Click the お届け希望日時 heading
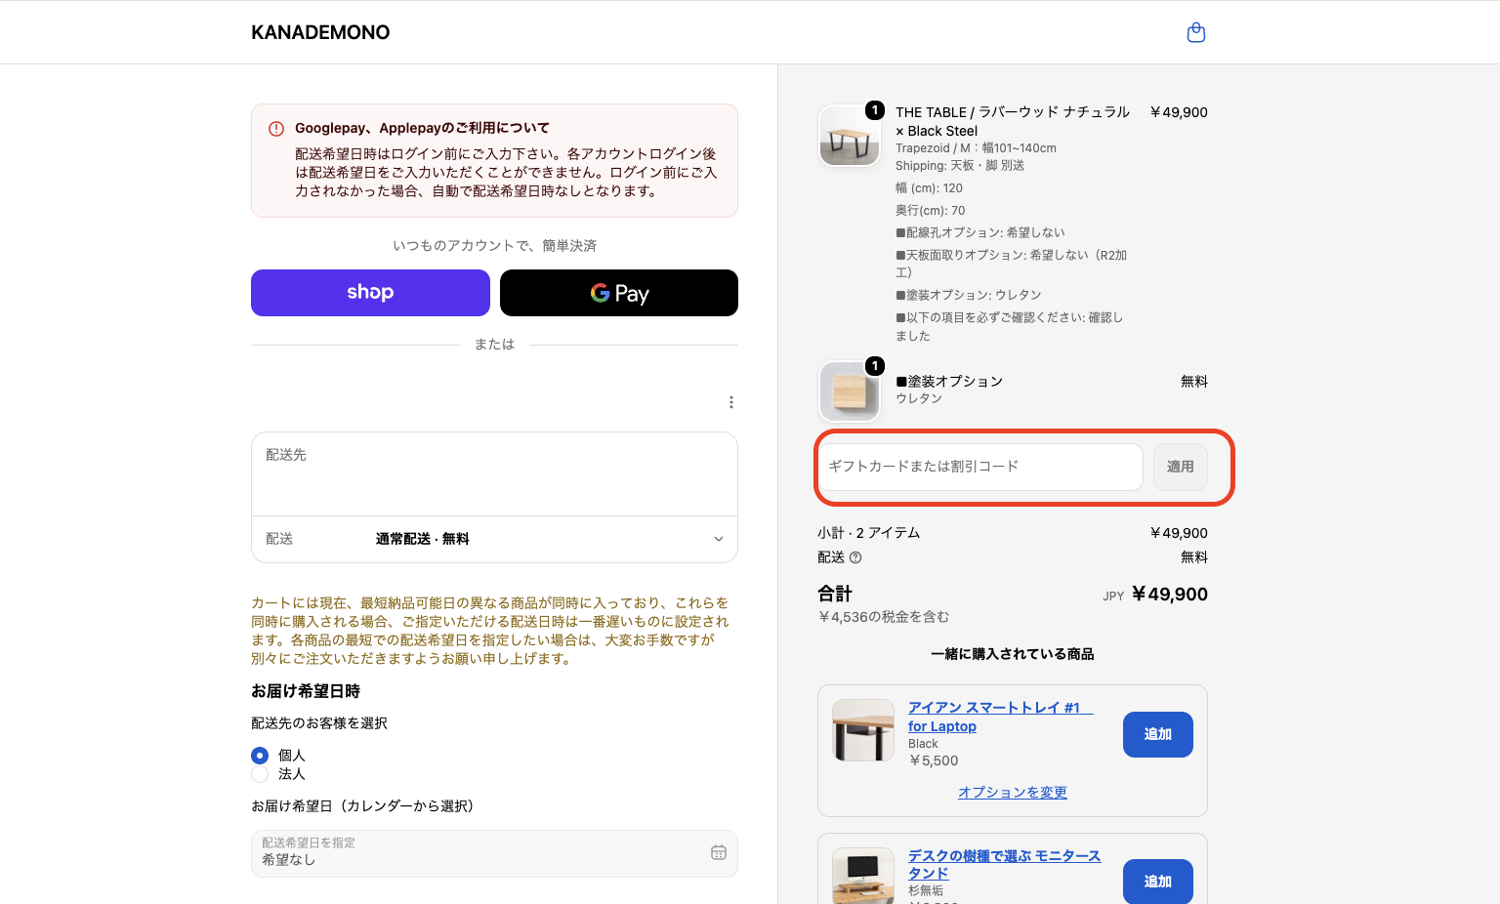Image resolution: width=1500 pixels, height=904 pixels. 306,691
